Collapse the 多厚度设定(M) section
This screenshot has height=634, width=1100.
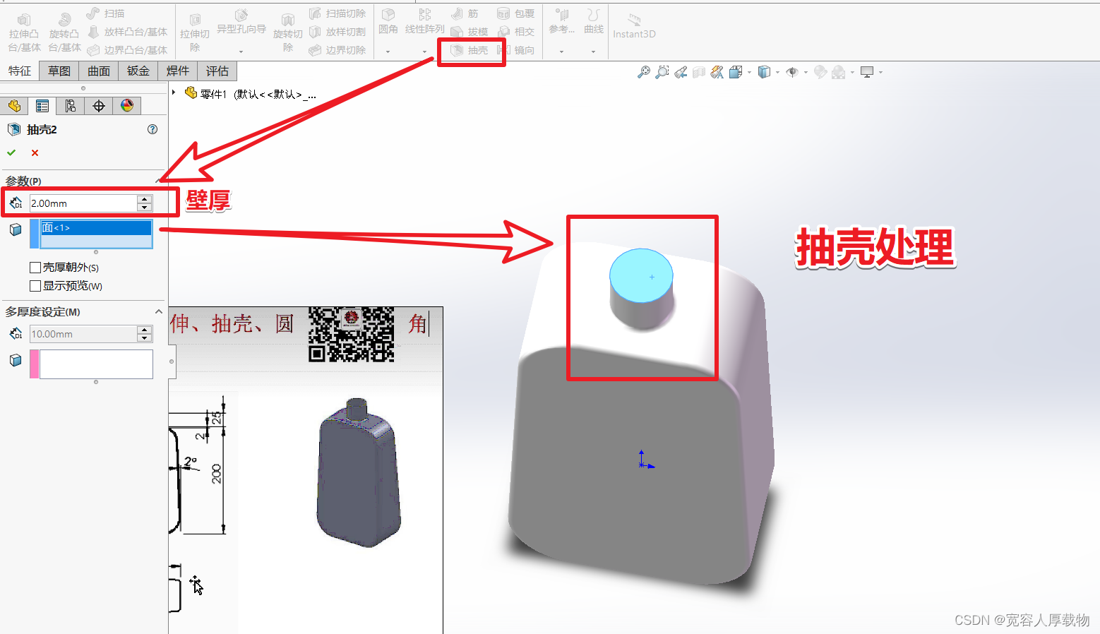coord(158,311)
